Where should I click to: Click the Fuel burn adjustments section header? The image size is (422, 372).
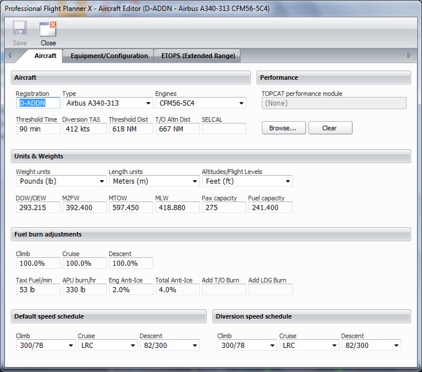pyautogui.click(x=211, y=234)
